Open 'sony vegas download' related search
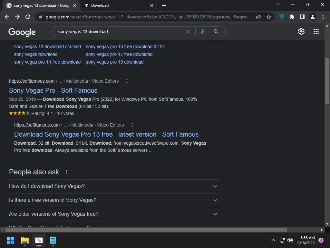Image resolution: width=330 pixels, height=248 pixels. 36,54
